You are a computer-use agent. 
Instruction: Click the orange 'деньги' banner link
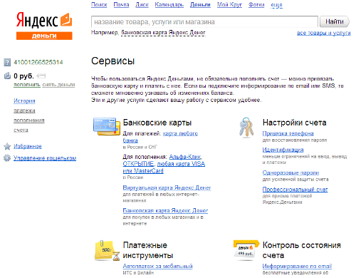coord(44,36)
